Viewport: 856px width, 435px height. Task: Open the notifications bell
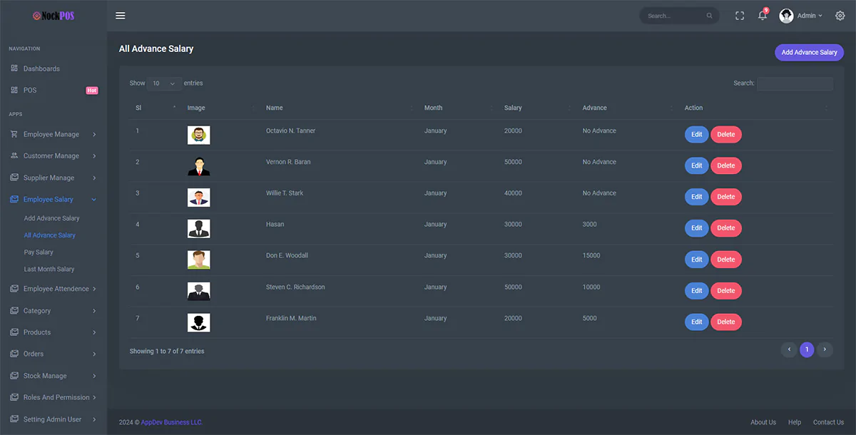pyautogui.click(x=762, y=16)
